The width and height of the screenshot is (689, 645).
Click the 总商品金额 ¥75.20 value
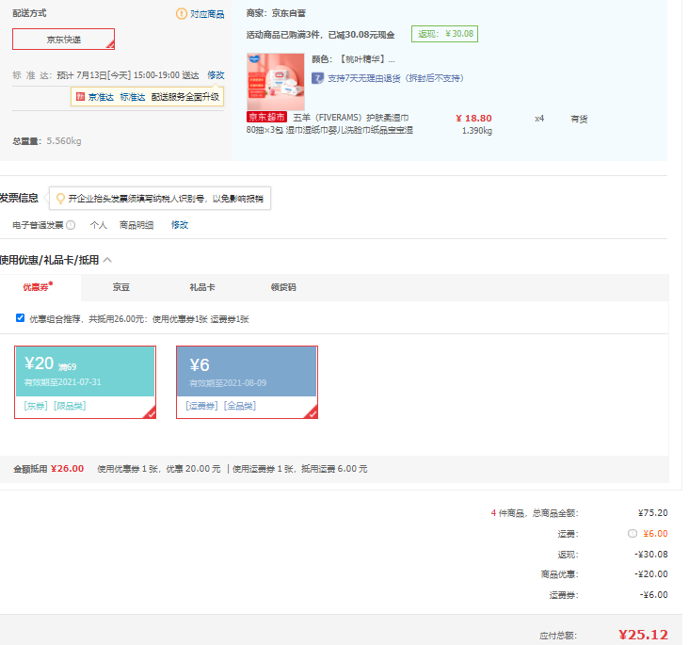pyautogui.click(x=653, y=512)
